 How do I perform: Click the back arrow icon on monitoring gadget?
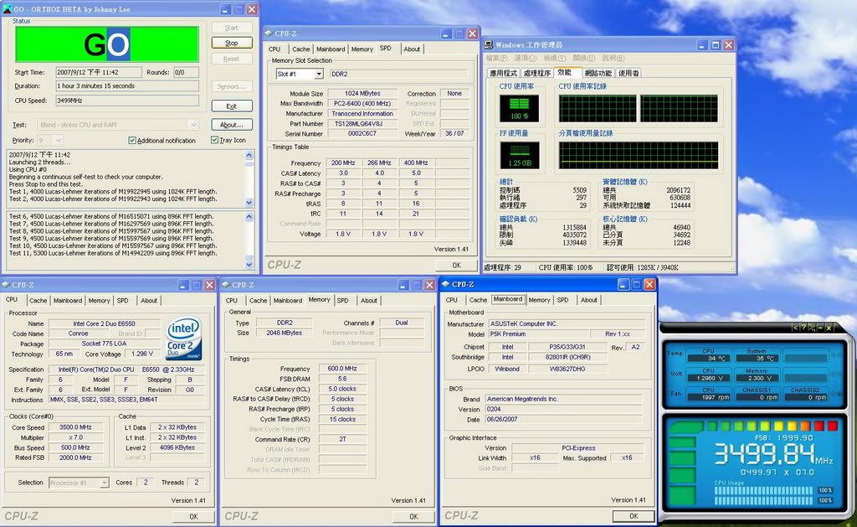[795, 328]
